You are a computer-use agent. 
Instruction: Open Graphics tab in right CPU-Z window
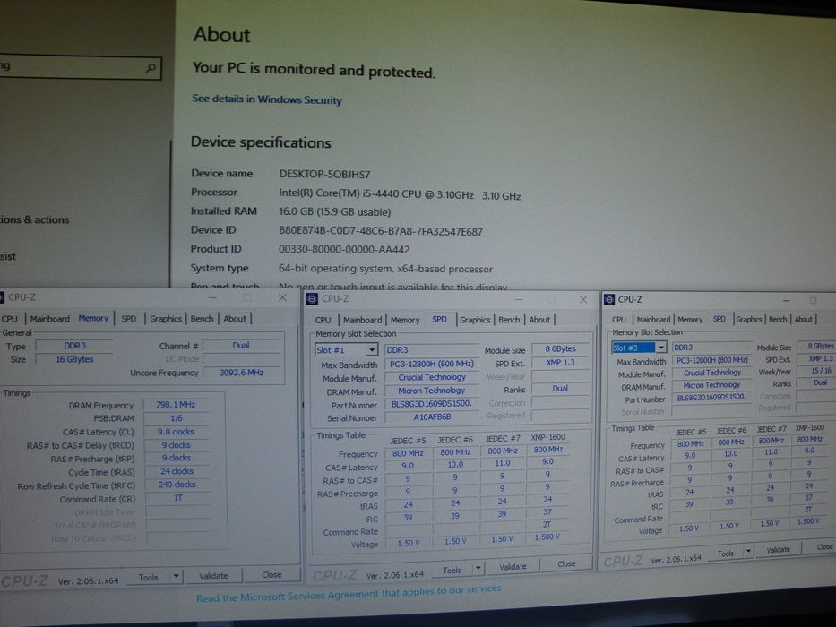[748, 319]
